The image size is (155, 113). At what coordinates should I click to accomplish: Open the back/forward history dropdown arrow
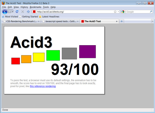[13, 12]
